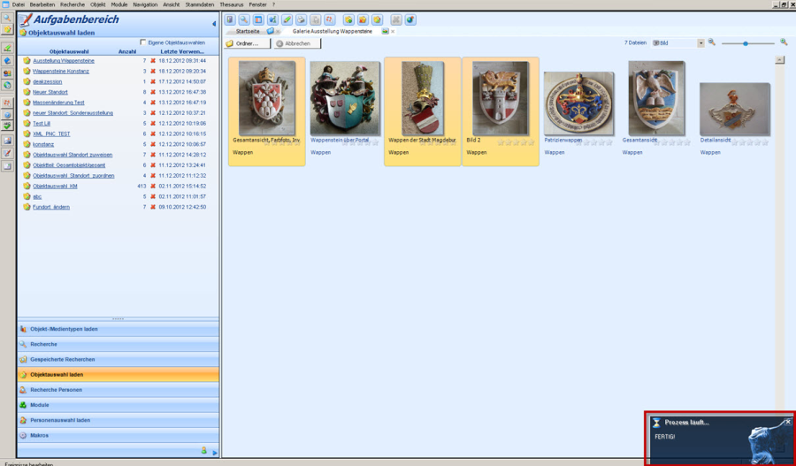
Task: Click the magnifier search icon in the top toolbar
Action: click(244, 19)
